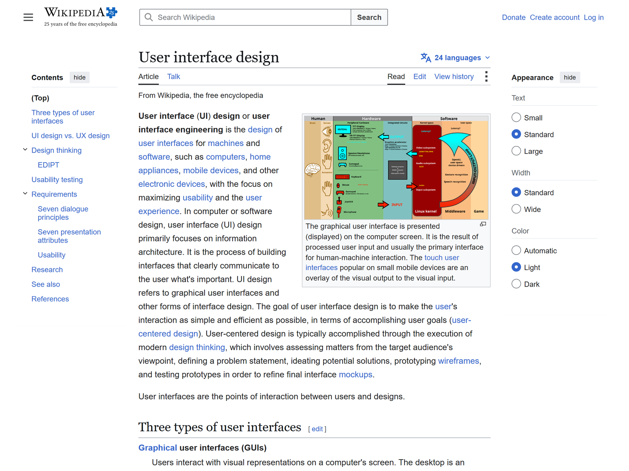Image resolution: width=629 pixels, height=471 pixels.
Task: Click the translate languages icon
Action: (x=426, y=58)
